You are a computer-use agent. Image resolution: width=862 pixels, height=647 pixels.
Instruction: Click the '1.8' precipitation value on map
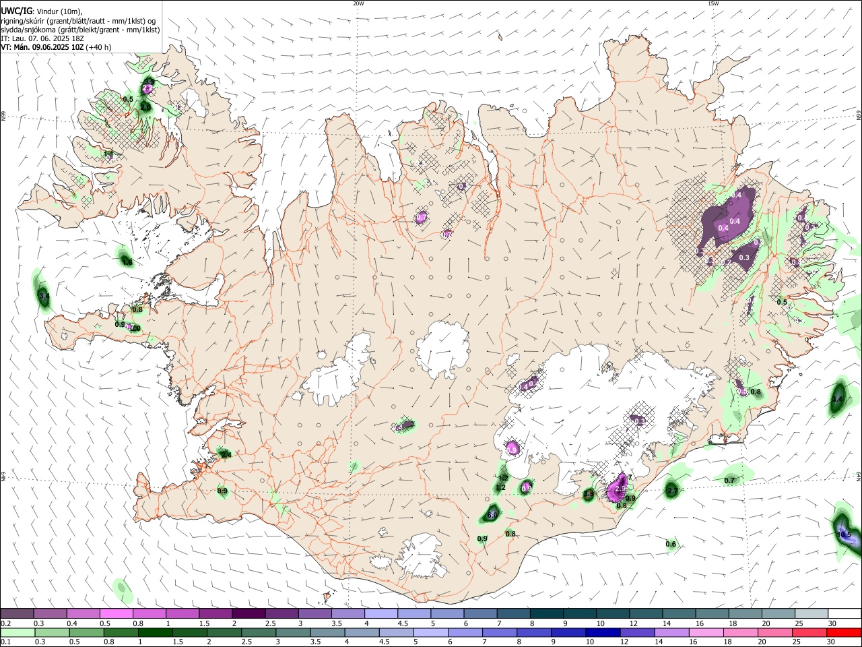click(128, 261)
